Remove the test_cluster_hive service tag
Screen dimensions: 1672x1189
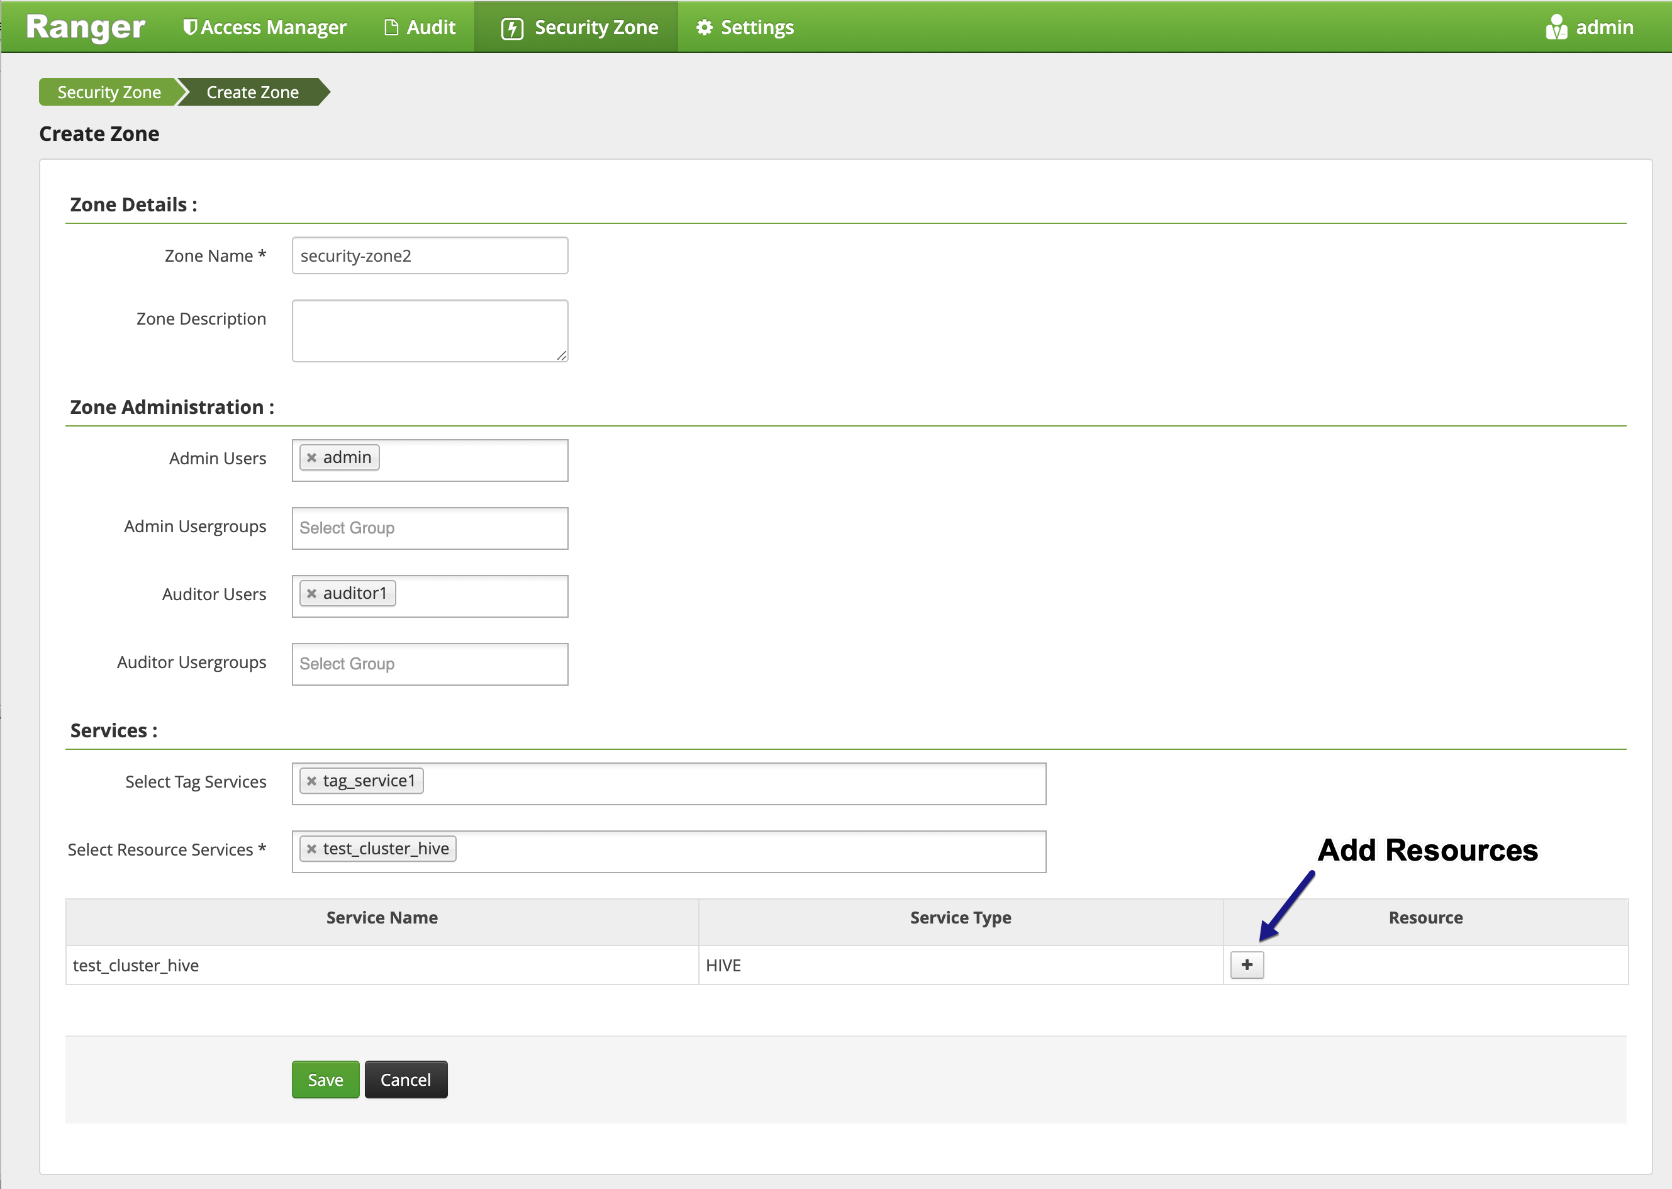tap(311, 849)
